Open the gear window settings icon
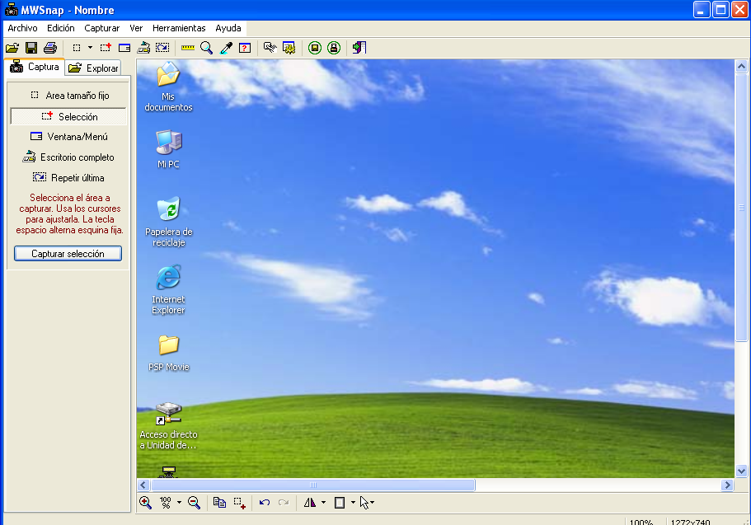 289,48
